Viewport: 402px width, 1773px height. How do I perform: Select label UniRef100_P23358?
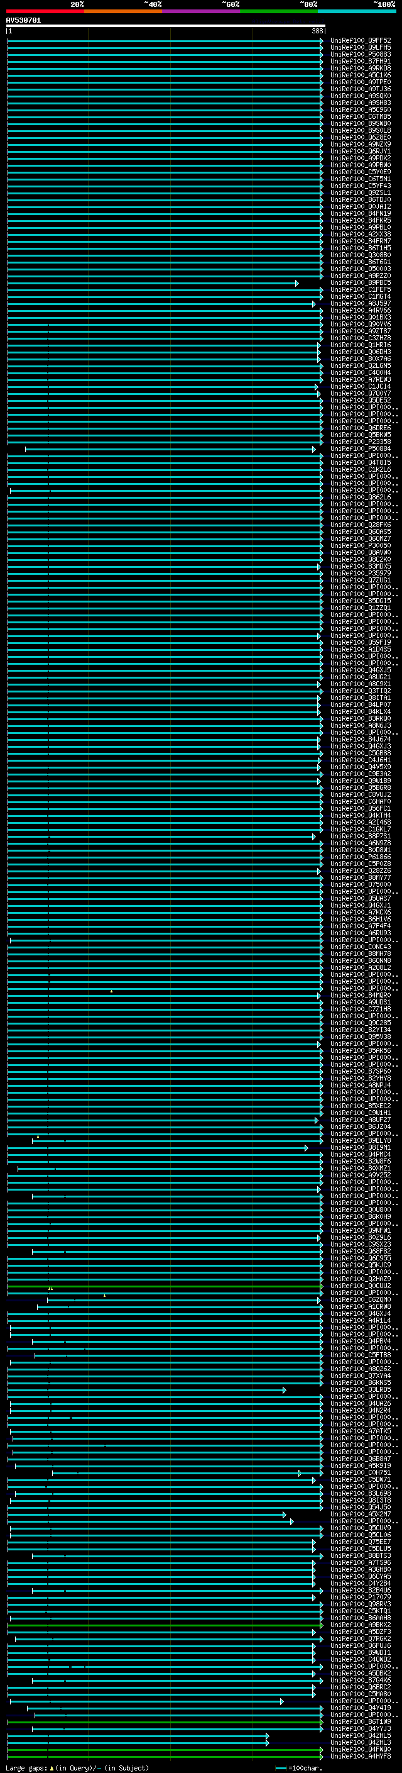click(361, 442)
